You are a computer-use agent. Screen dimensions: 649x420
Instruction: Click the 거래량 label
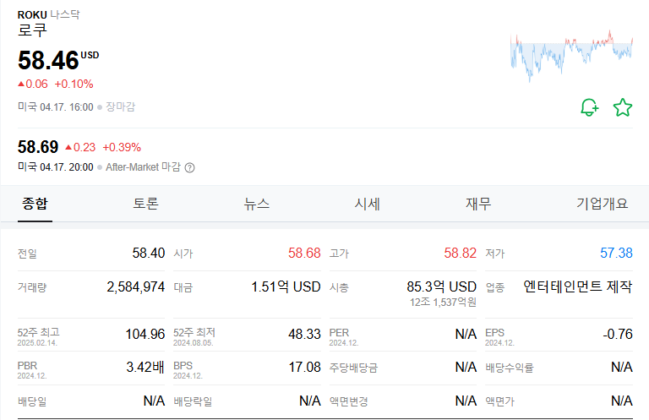tap(32, 287)
